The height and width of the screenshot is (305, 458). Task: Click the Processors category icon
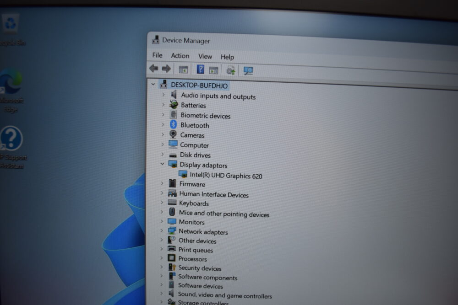point(171,258)
